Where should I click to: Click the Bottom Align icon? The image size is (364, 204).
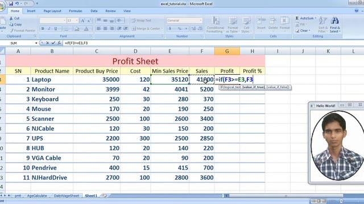[111, 20]
